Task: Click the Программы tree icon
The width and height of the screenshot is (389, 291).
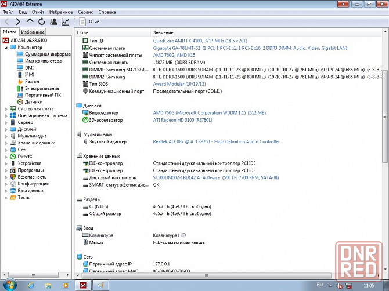Action: click(13, 170)
